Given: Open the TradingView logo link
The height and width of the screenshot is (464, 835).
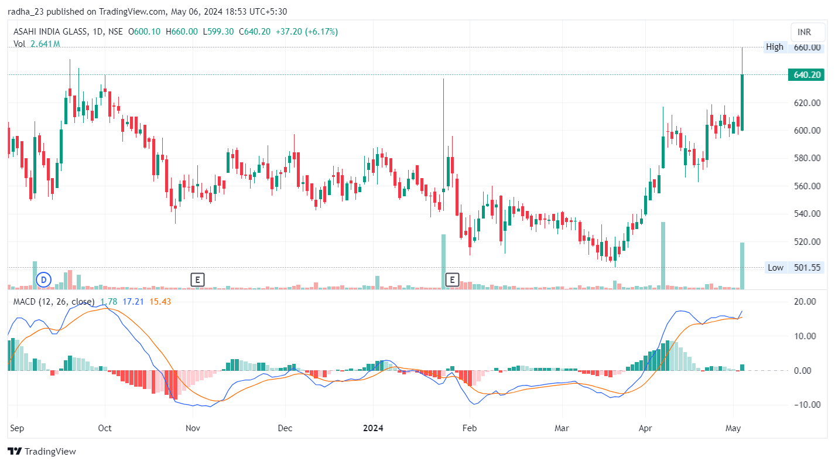Looking at the screenshot, I should click(42, 451).
